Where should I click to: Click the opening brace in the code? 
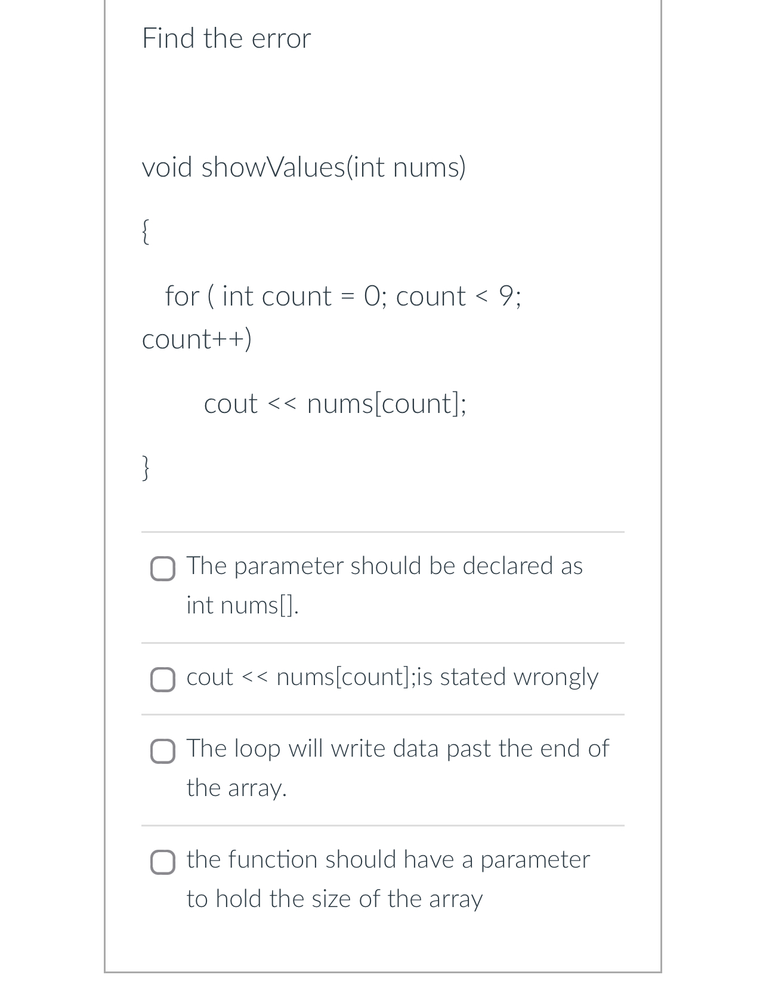(145, 233)
